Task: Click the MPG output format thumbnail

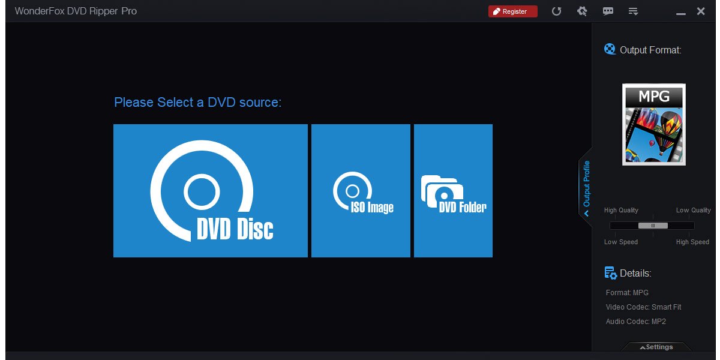Action: pyautogui.click(x=653, y=124)
